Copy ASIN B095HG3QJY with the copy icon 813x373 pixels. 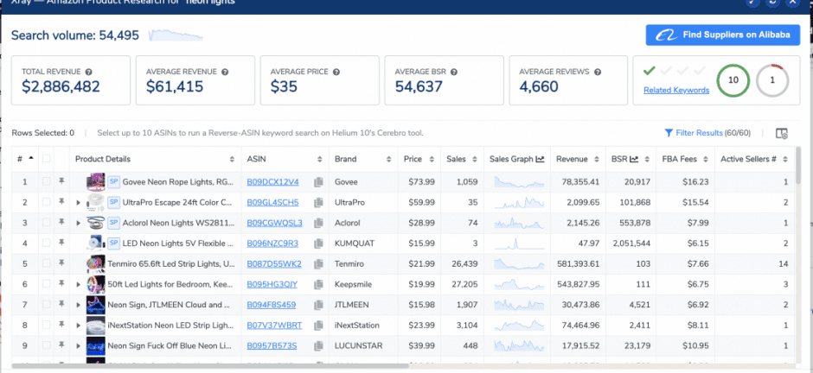(x=318, y=284)
